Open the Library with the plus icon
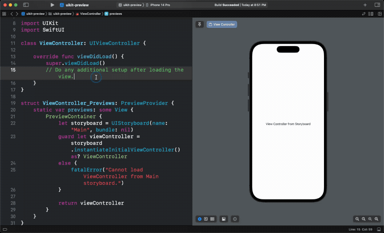Image resolution: width=384 pixels, height=233 pixels. tap(365, 5)
